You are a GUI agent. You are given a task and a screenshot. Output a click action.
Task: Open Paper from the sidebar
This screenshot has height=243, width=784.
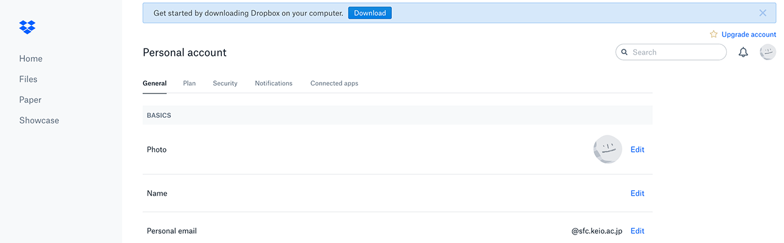click(30, 100)
